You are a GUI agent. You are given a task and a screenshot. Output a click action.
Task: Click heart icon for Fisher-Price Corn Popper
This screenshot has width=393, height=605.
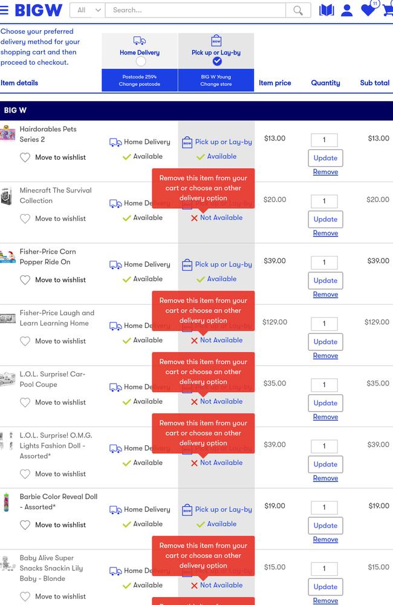click(x=25, y=280)
